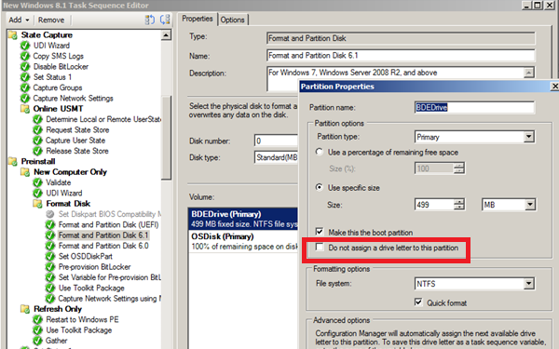Click the Size (%) spinner arrows

[459, 168]
